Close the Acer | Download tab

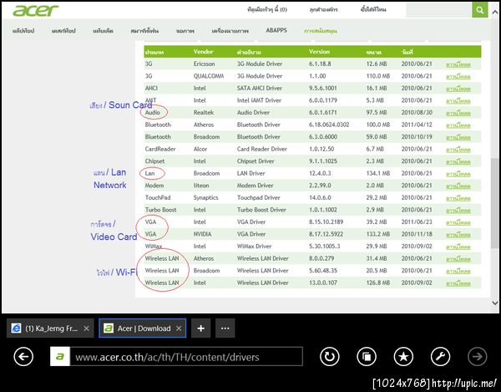point(179,328)
